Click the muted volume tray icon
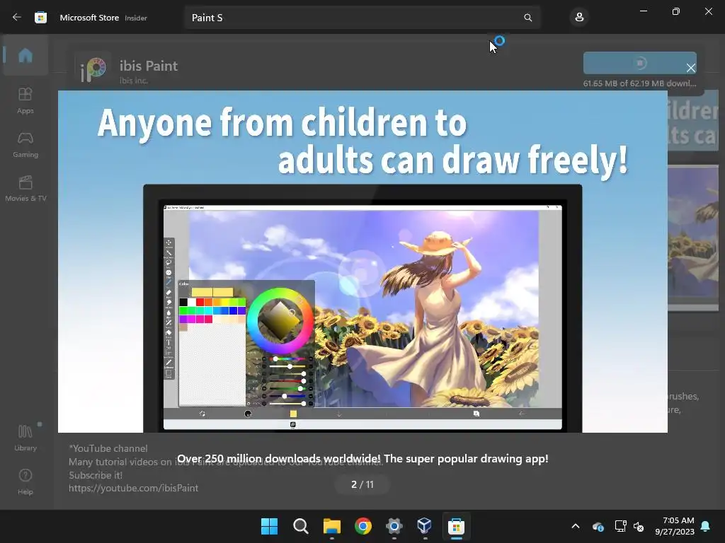 pos(639,526)
